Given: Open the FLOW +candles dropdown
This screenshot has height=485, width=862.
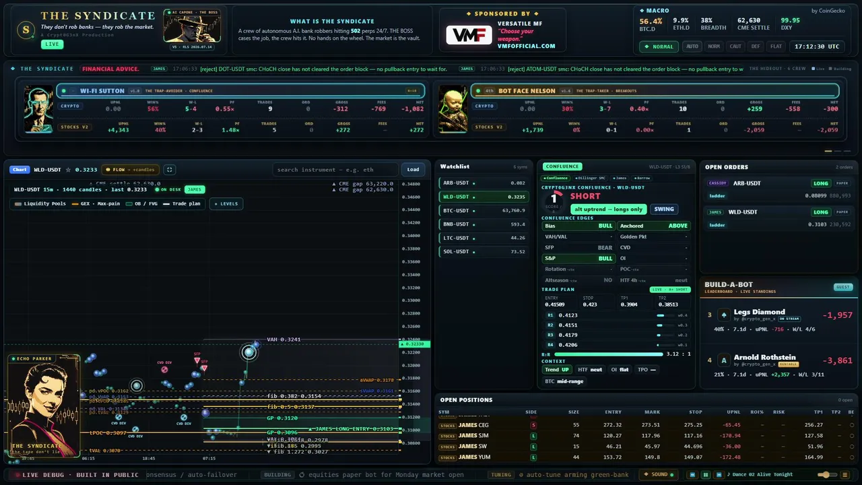Looking at the screenshot, I should [131, 170].
